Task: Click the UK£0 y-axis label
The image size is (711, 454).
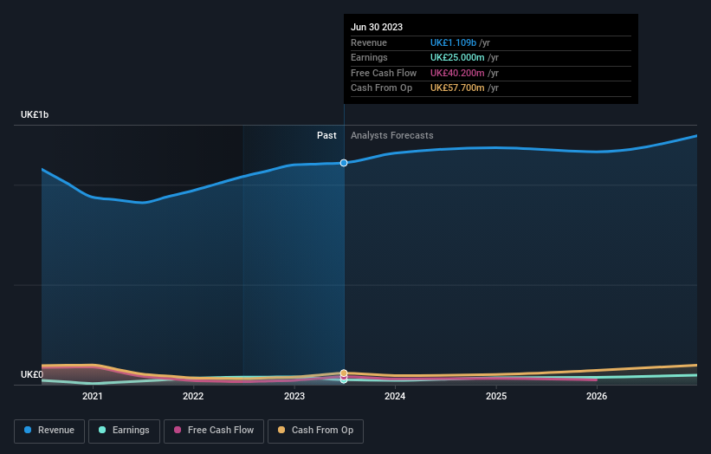Action: pos(32,374)
